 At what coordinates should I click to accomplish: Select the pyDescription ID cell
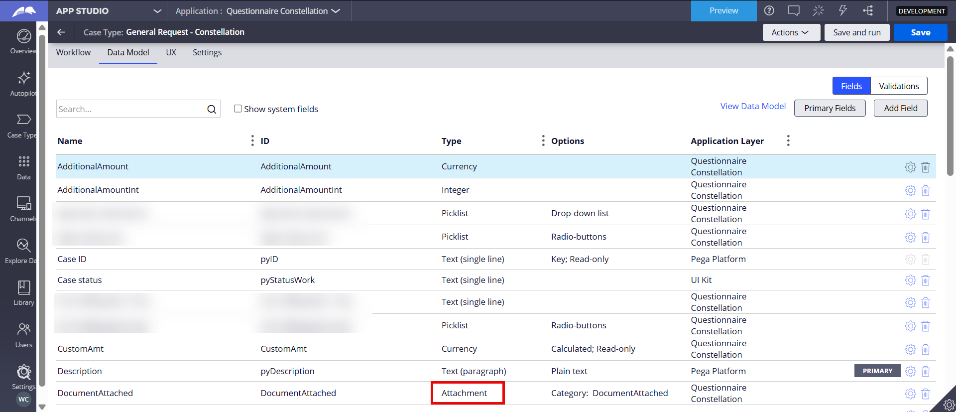(287, 371)
